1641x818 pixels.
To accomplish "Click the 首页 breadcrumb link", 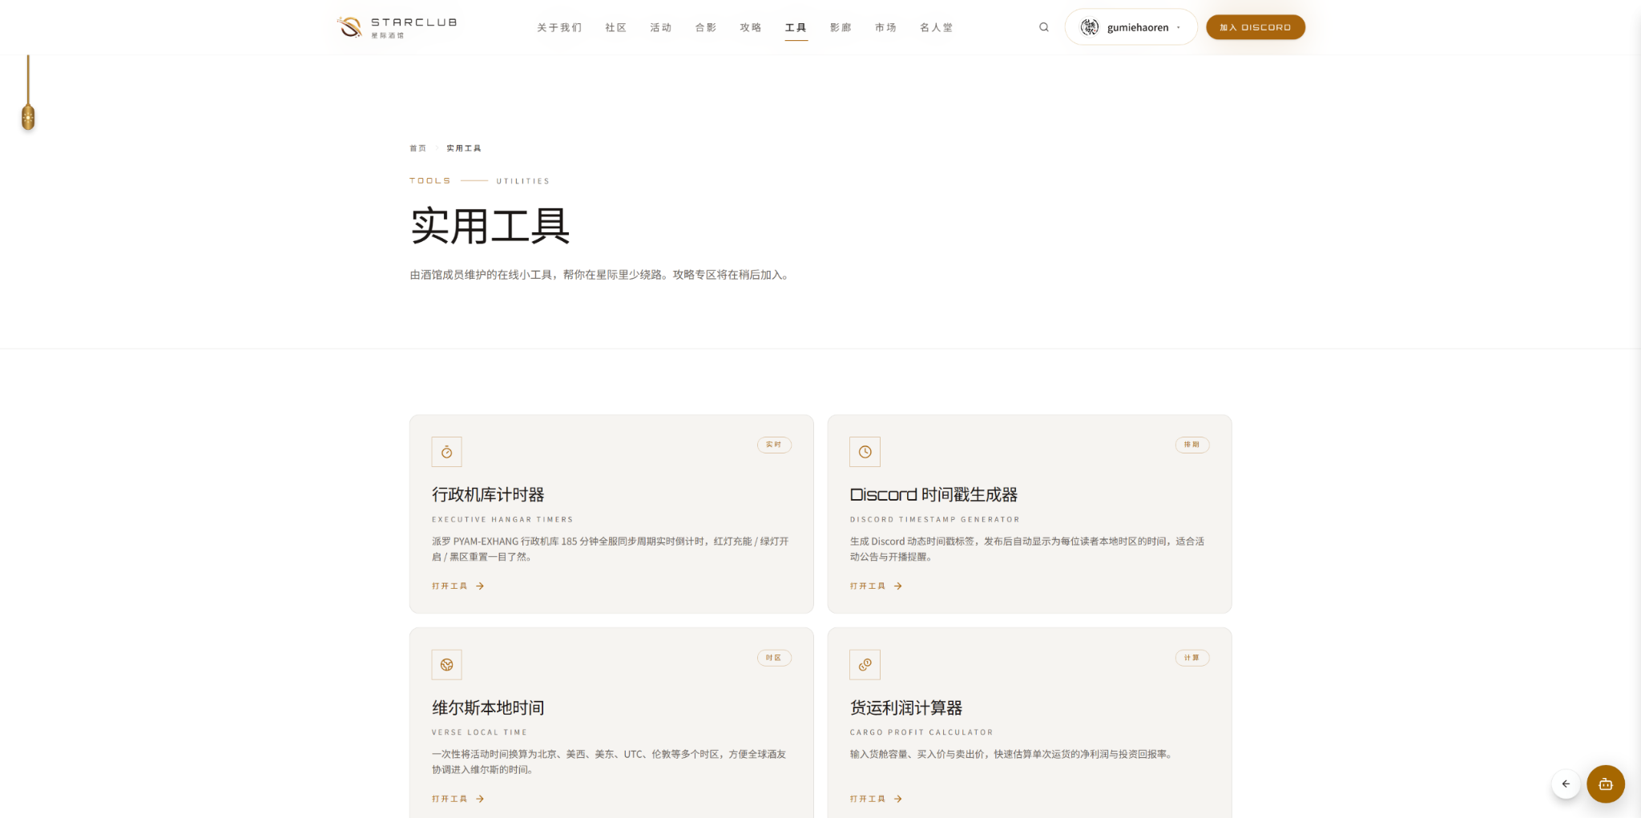I will click(x=417, y=148).
